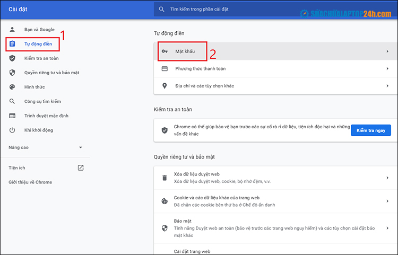Click the palette icon beside Hình thức

click(x=12, y=87)
